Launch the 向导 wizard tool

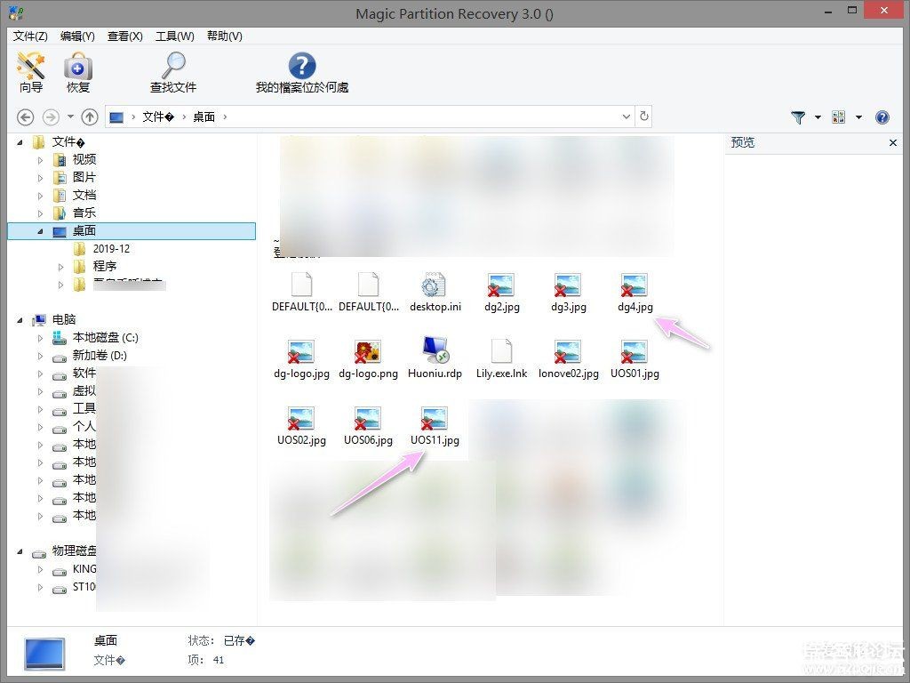click(x=31, y=72)
